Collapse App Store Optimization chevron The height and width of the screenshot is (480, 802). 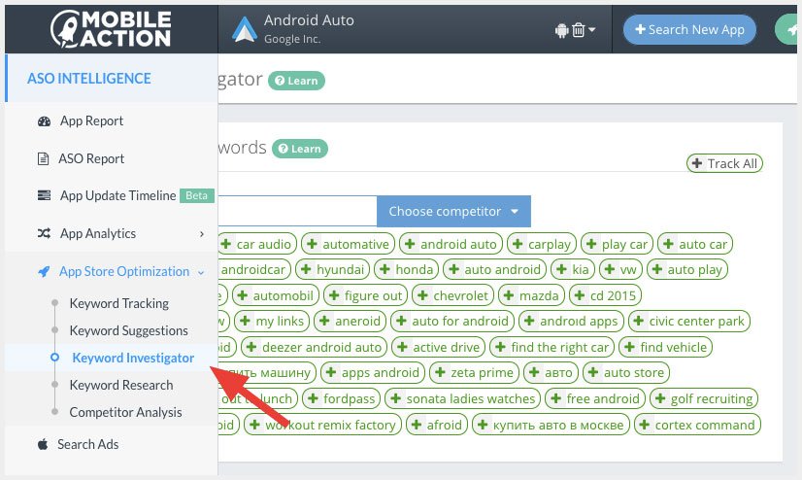click(201, 272)
